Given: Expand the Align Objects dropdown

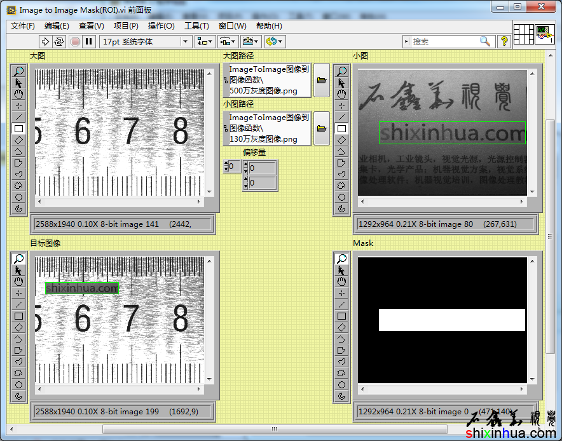Looking at the screenshot, I should coord(205,41).
